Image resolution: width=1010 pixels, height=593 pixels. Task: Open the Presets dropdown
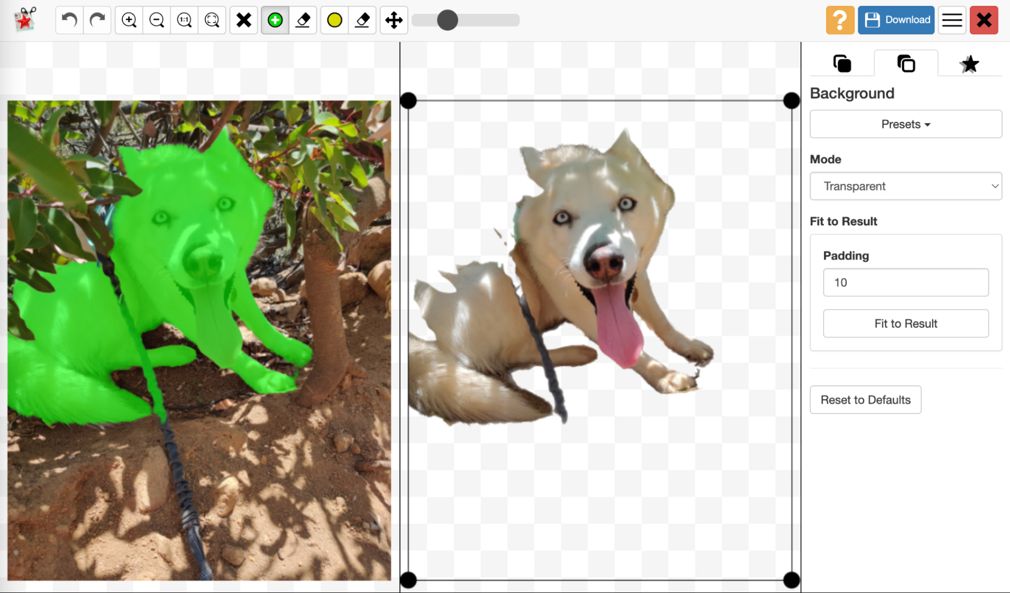tap(905, 124)
